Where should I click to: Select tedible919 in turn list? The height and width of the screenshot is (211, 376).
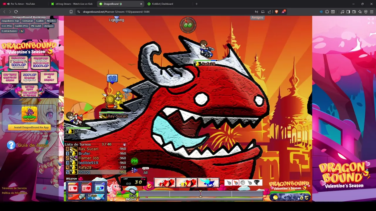click(95, 163)
